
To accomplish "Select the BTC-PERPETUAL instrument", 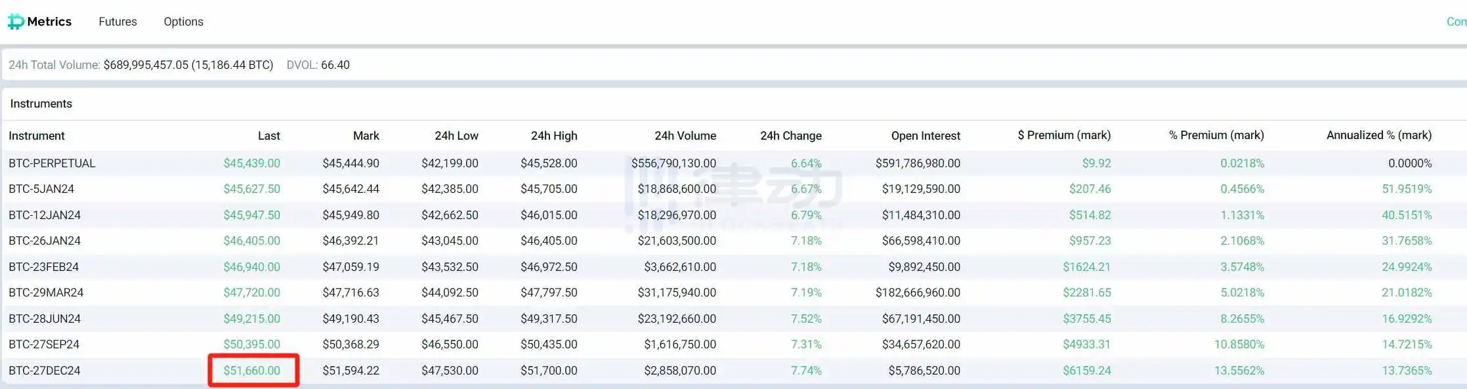I will (x=52, y=163).
